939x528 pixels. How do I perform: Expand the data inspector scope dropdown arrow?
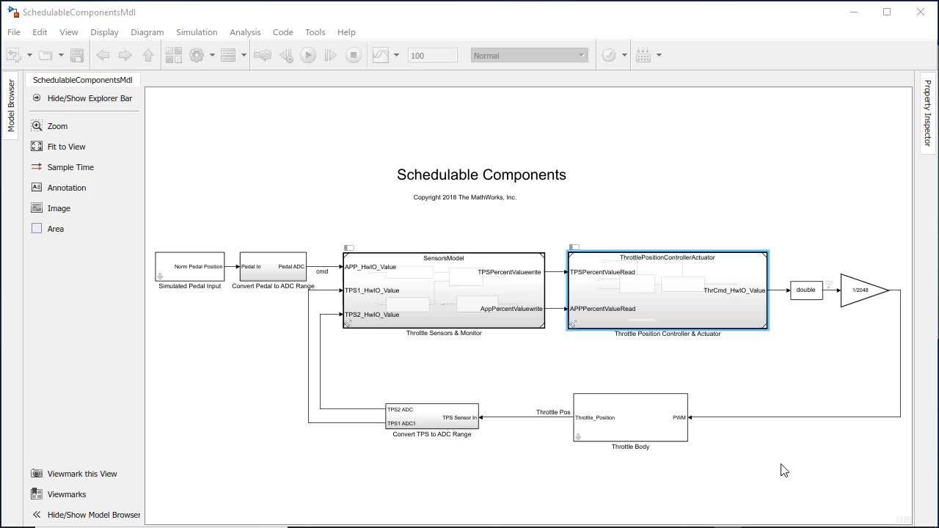click(396, 55)
